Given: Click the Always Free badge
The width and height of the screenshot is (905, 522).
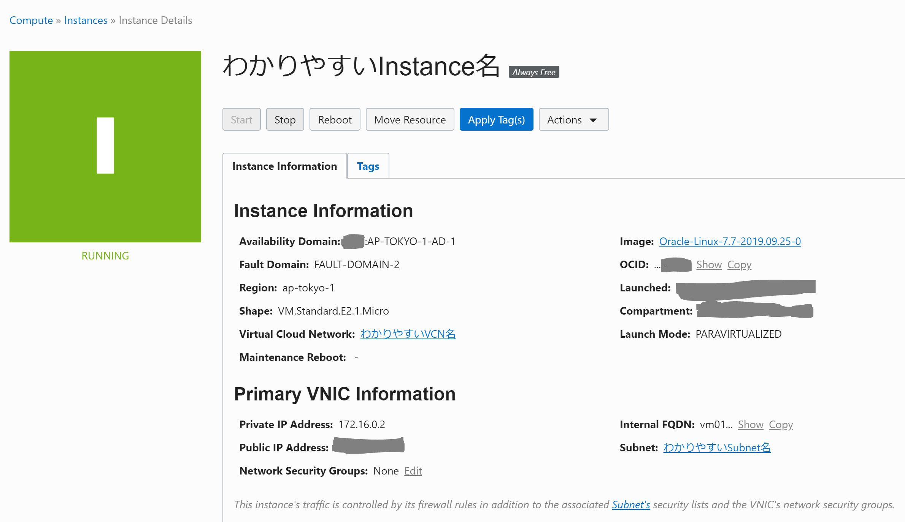Looking at the screenshot, I should click(x=533, y=72).
